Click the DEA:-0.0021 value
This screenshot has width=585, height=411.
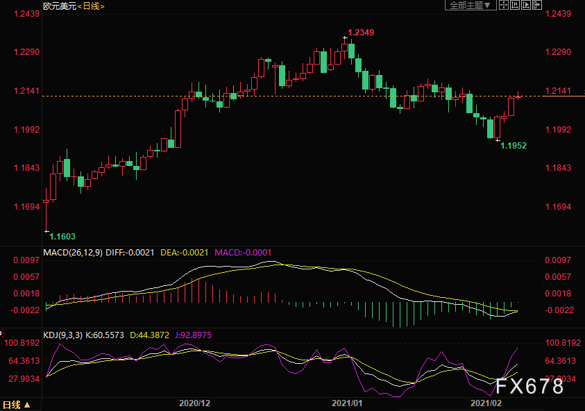[185, 253]
